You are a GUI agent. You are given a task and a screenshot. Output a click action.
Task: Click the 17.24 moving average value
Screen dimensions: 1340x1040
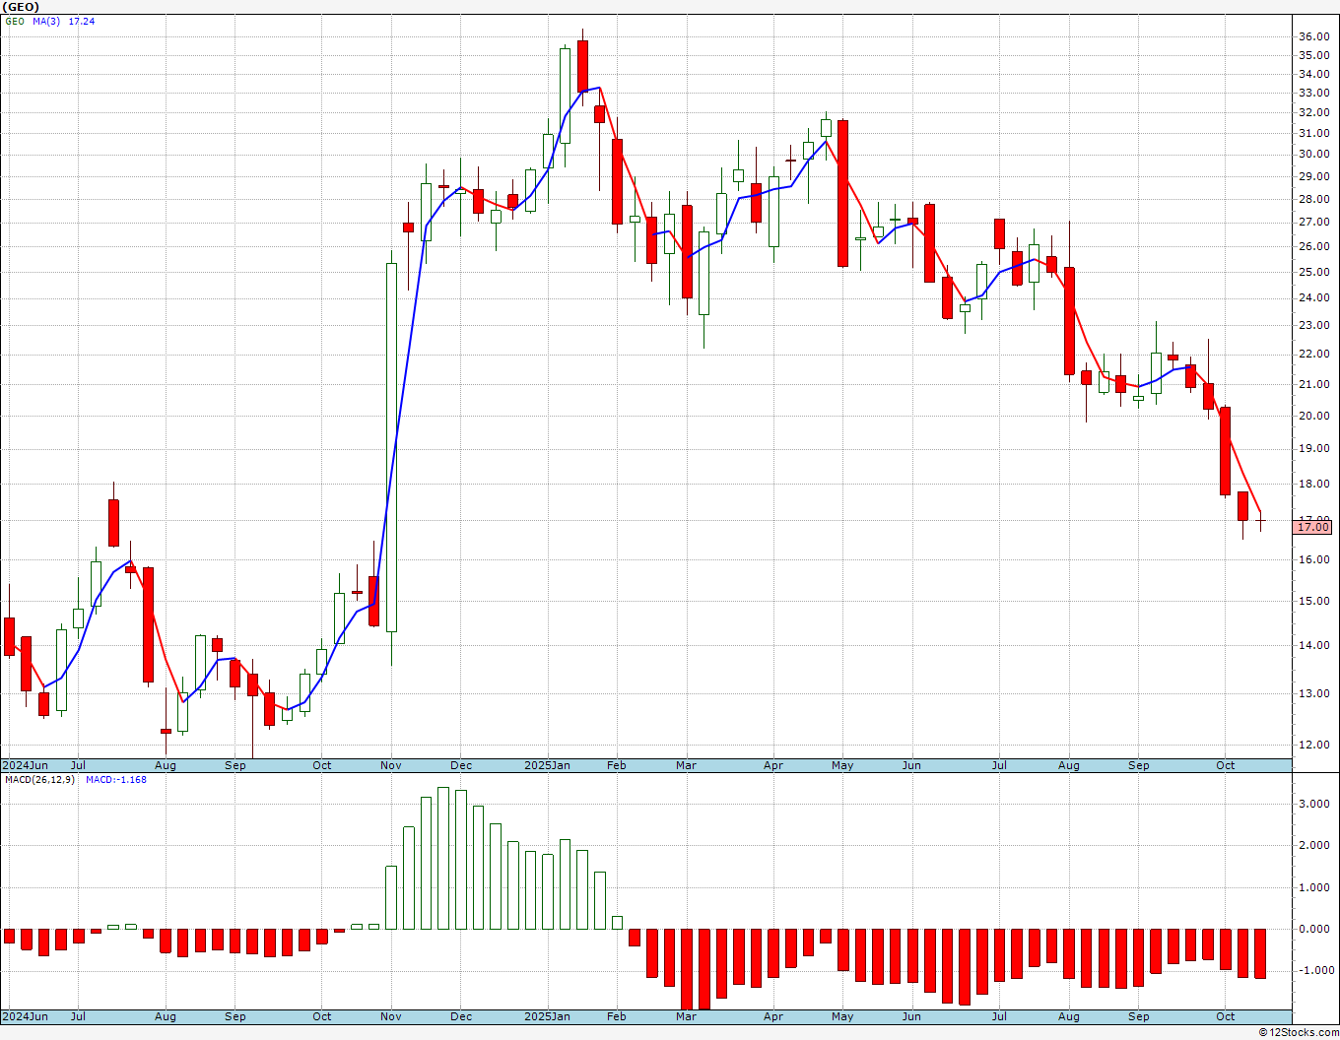point(82,21)
